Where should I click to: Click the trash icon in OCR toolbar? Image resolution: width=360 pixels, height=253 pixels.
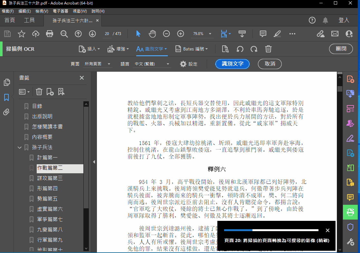pos(268,49)
